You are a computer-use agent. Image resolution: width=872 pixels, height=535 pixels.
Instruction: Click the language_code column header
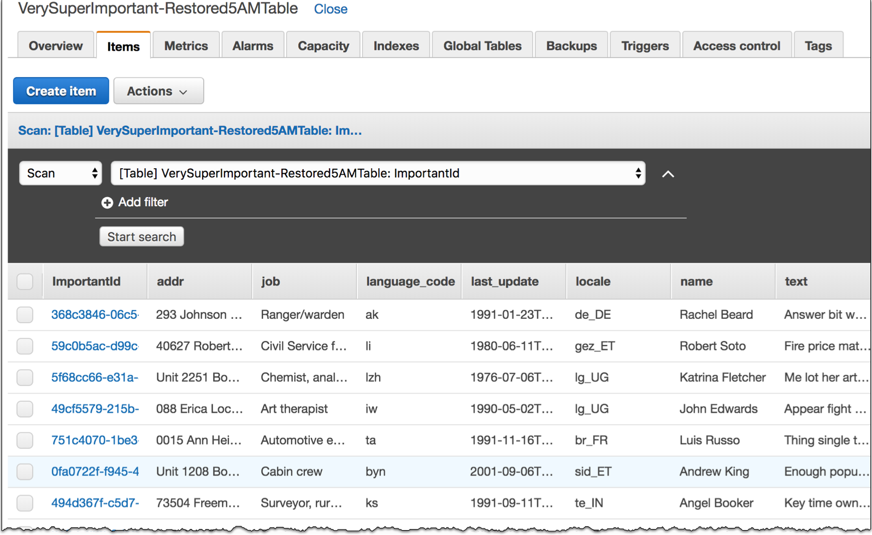(x=410, y=282)
